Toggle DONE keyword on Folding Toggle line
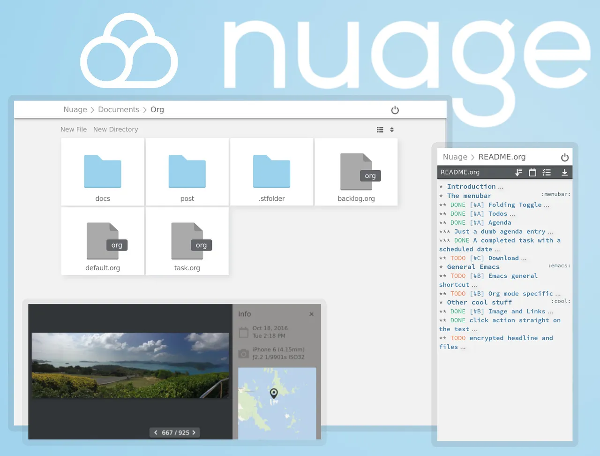This screenshot has height=456, width=600. tap(458, 205)
